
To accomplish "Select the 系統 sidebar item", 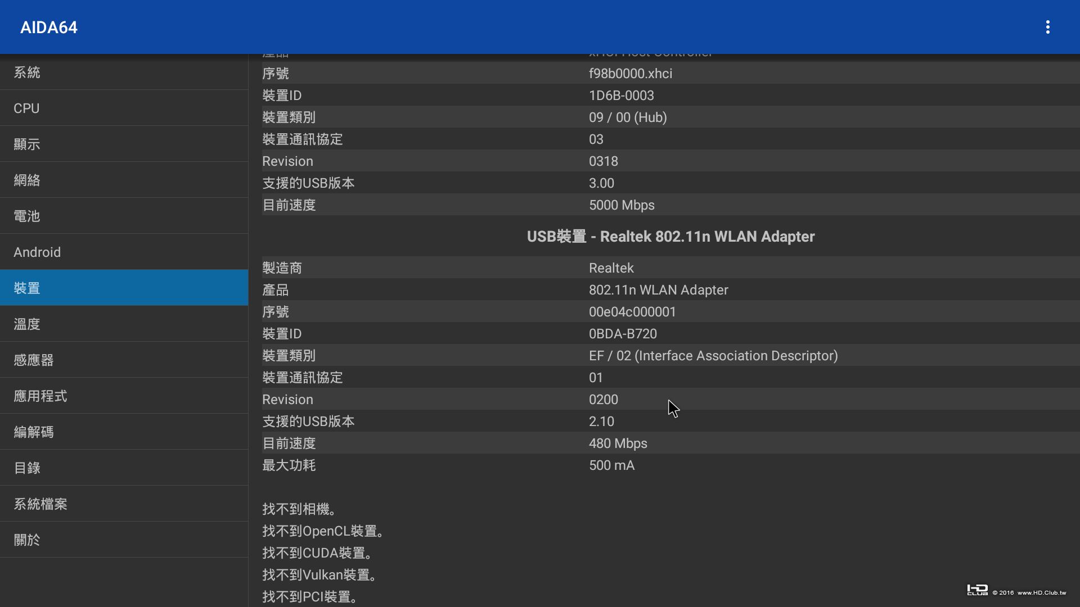I will 124,73.
